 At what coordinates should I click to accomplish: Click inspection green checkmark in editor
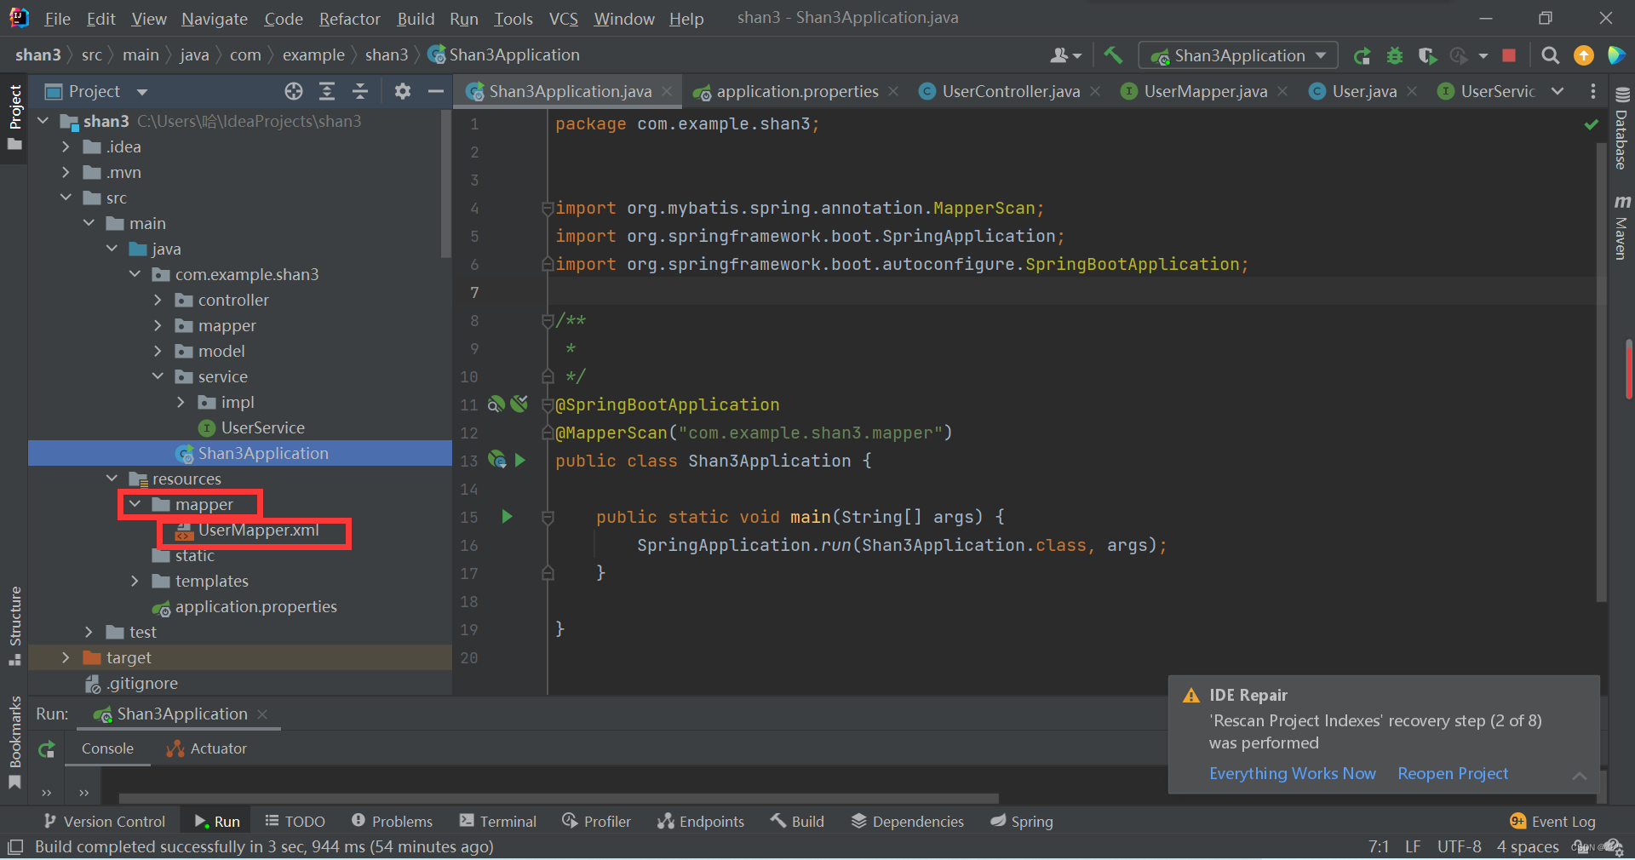(1591, 124)
